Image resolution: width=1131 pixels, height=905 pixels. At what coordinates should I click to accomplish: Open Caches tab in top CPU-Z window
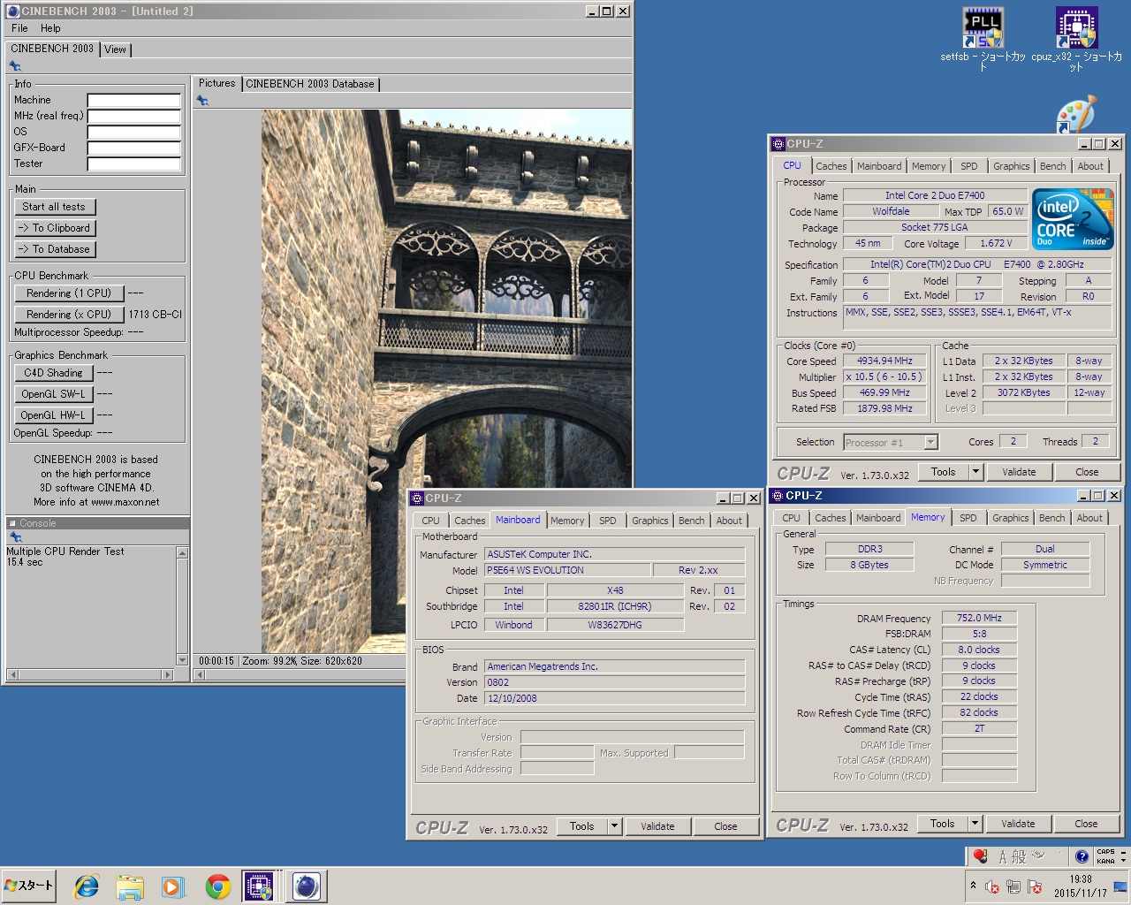(x=831, y=166)
